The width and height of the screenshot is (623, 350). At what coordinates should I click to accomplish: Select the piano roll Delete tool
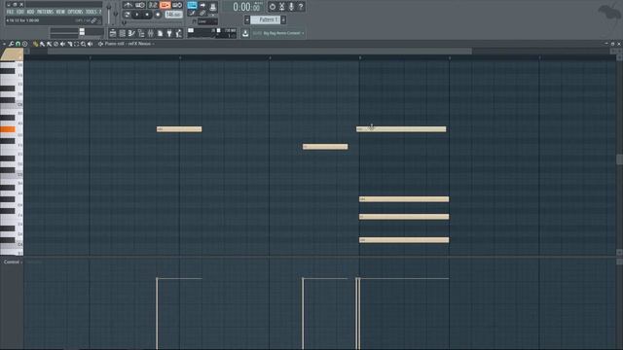pos(56,44)
